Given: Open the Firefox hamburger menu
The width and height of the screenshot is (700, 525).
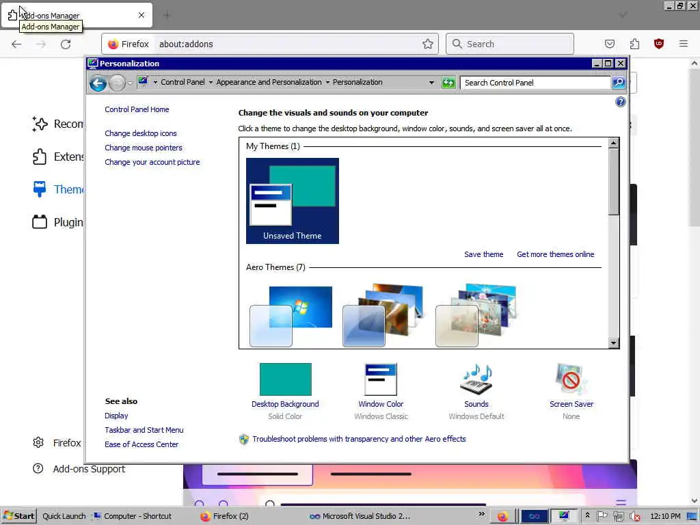Looking at the screenshot, I should point(684,44).
